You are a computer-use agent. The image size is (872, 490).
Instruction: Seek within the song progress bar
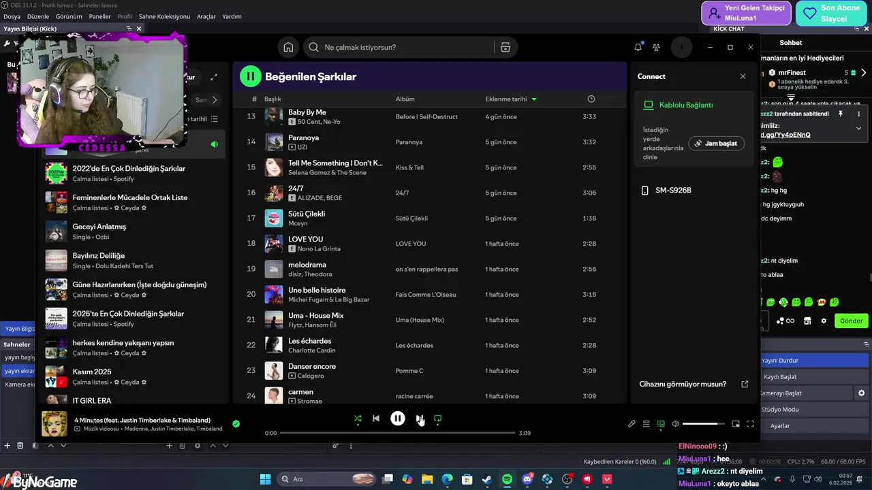[398, 433]
